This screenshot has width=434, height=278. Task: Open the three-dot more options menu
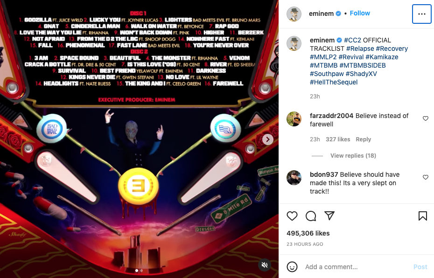pos(421,14)
